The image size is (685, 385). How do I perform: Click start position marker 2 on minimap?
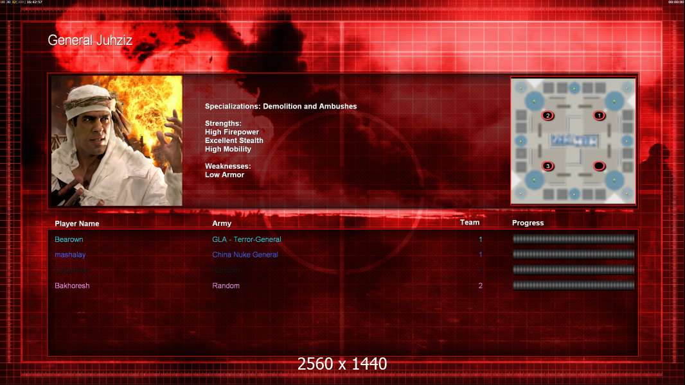[x=547, y=116]
